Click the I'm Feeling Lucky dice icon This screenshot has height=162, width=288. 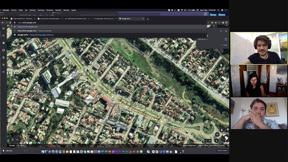coord(4,50)
